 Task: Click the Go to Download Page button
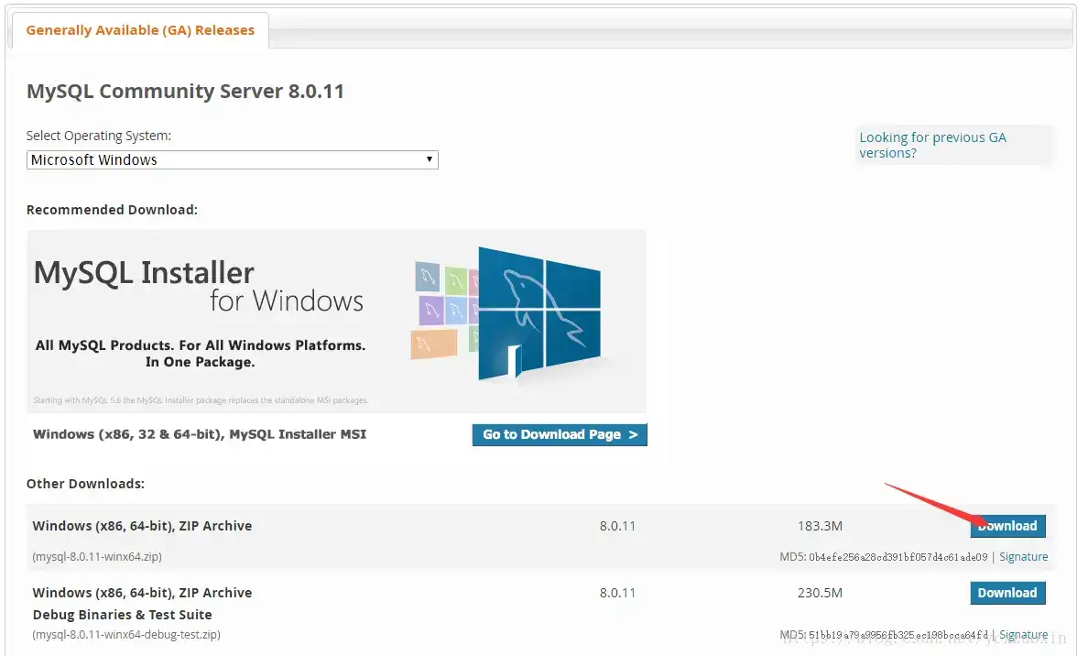pos(560,435)
